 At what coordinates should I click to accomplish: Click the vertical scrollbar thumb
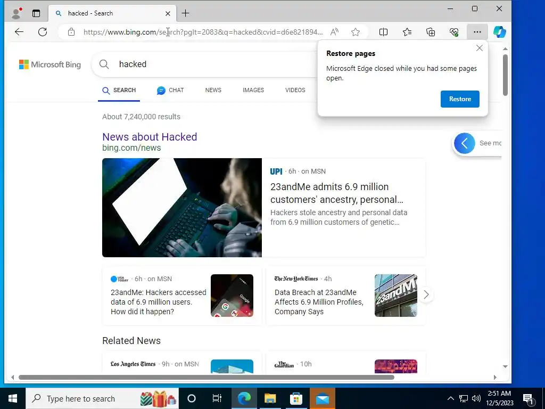point(505,75)
